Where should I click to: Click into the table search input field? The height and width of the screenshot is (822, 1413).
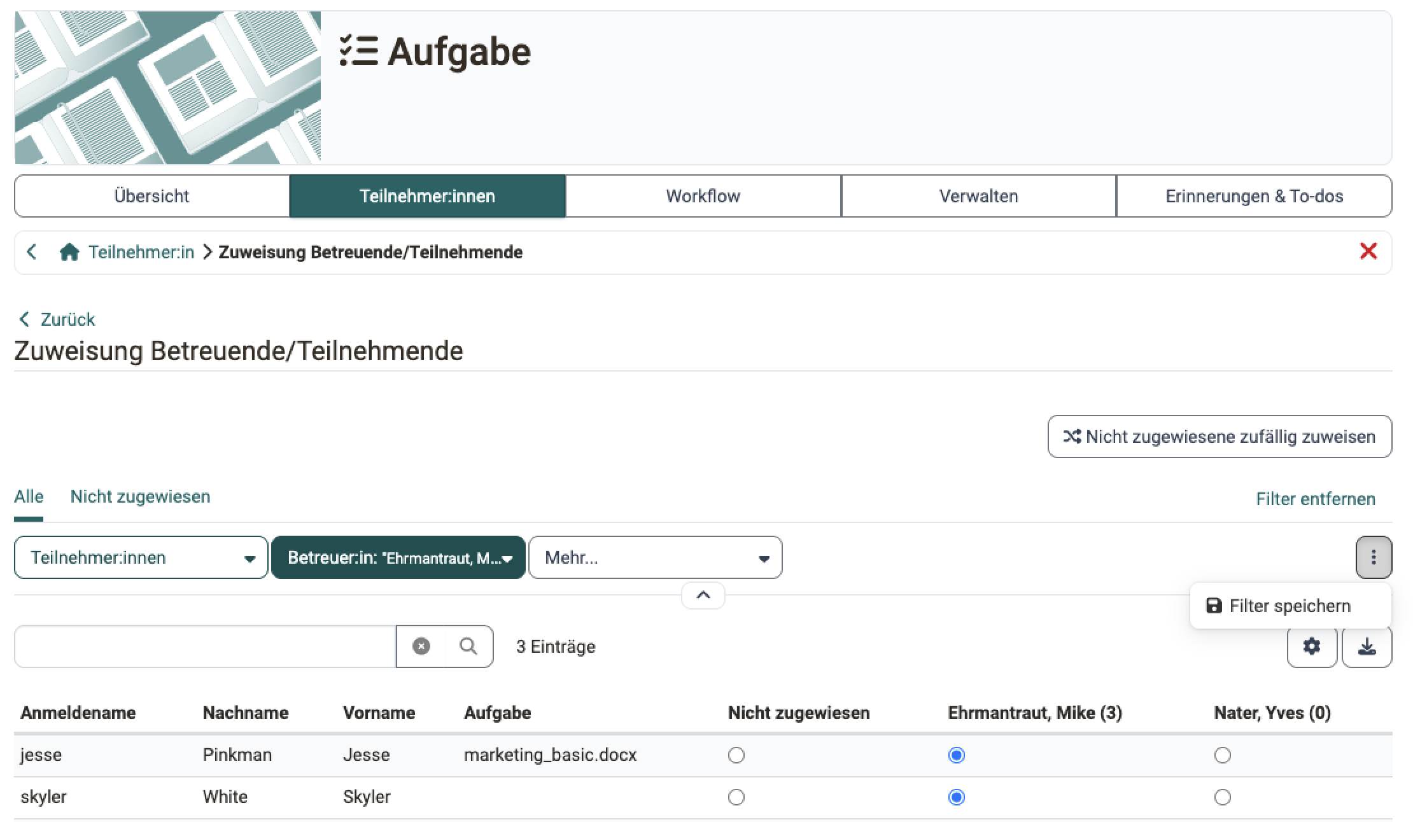pos(205,646)
